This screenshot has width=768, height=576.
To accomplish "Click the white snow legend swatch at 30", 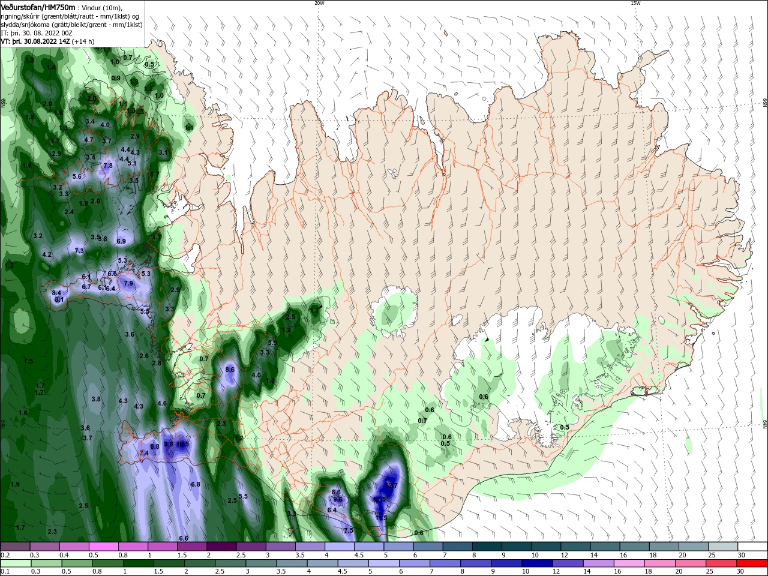I will click(753, 547).
